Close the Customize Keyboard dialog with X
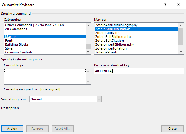The height and width of the screenshot is (134, 186). pyautogui.click(x=179, y=5)
